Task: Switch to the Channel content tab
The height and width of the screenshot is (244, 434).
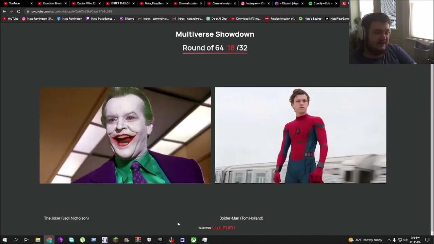Action: pos(188,3)
